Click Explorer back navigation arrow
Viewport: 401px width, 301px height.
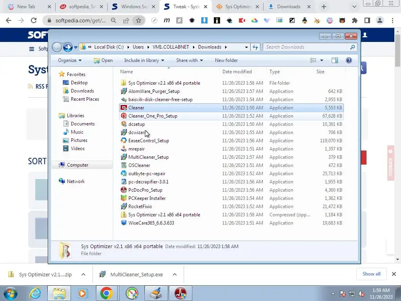pos(57,47)
